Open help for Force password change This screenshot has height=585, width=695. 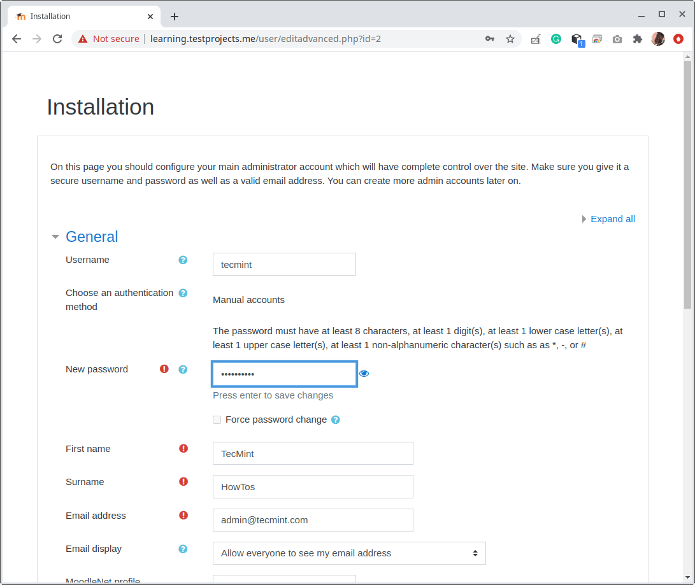coord(336,420)
